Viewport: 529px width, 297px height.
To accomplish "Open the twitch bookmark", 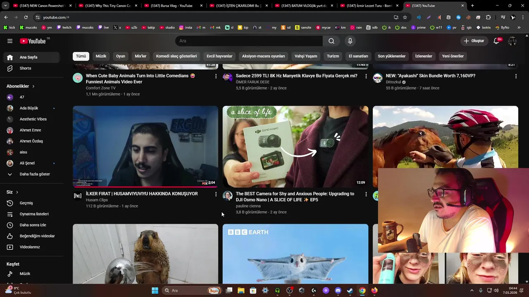I will 64,28.
